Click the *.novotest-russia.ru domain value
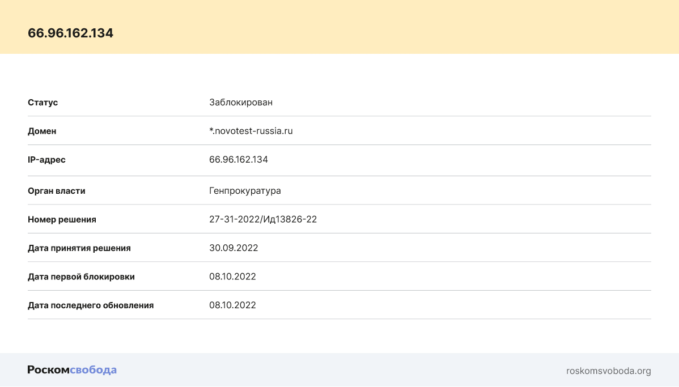The image size is (679, 387). coord(251,131)
